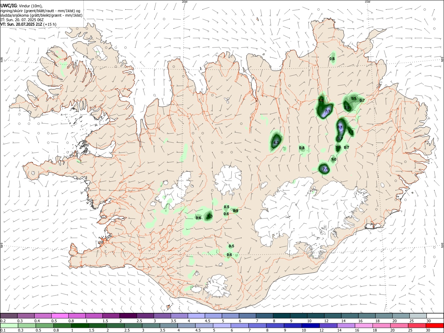Screen dimensions: 444x333
Task: Click the 3.7 precipitation value below 8.1
Action: point(340,139)
